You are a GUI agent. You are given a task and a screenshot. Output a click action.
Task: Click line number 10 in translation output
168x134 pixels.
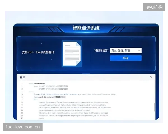pos(22,107)
